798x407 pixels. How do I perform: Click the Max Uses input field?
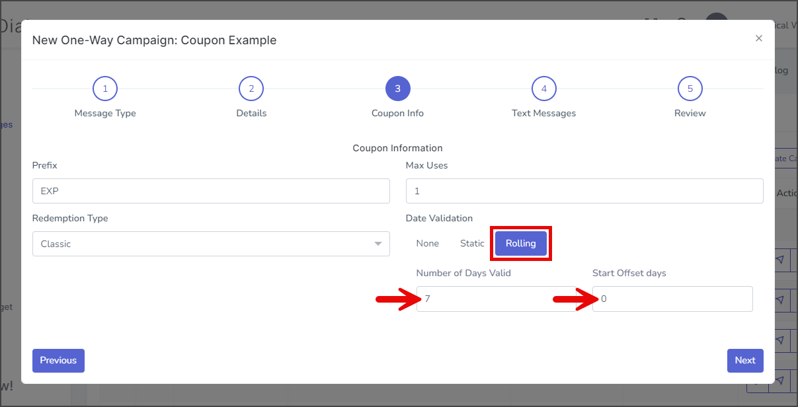tap(584, 191)
